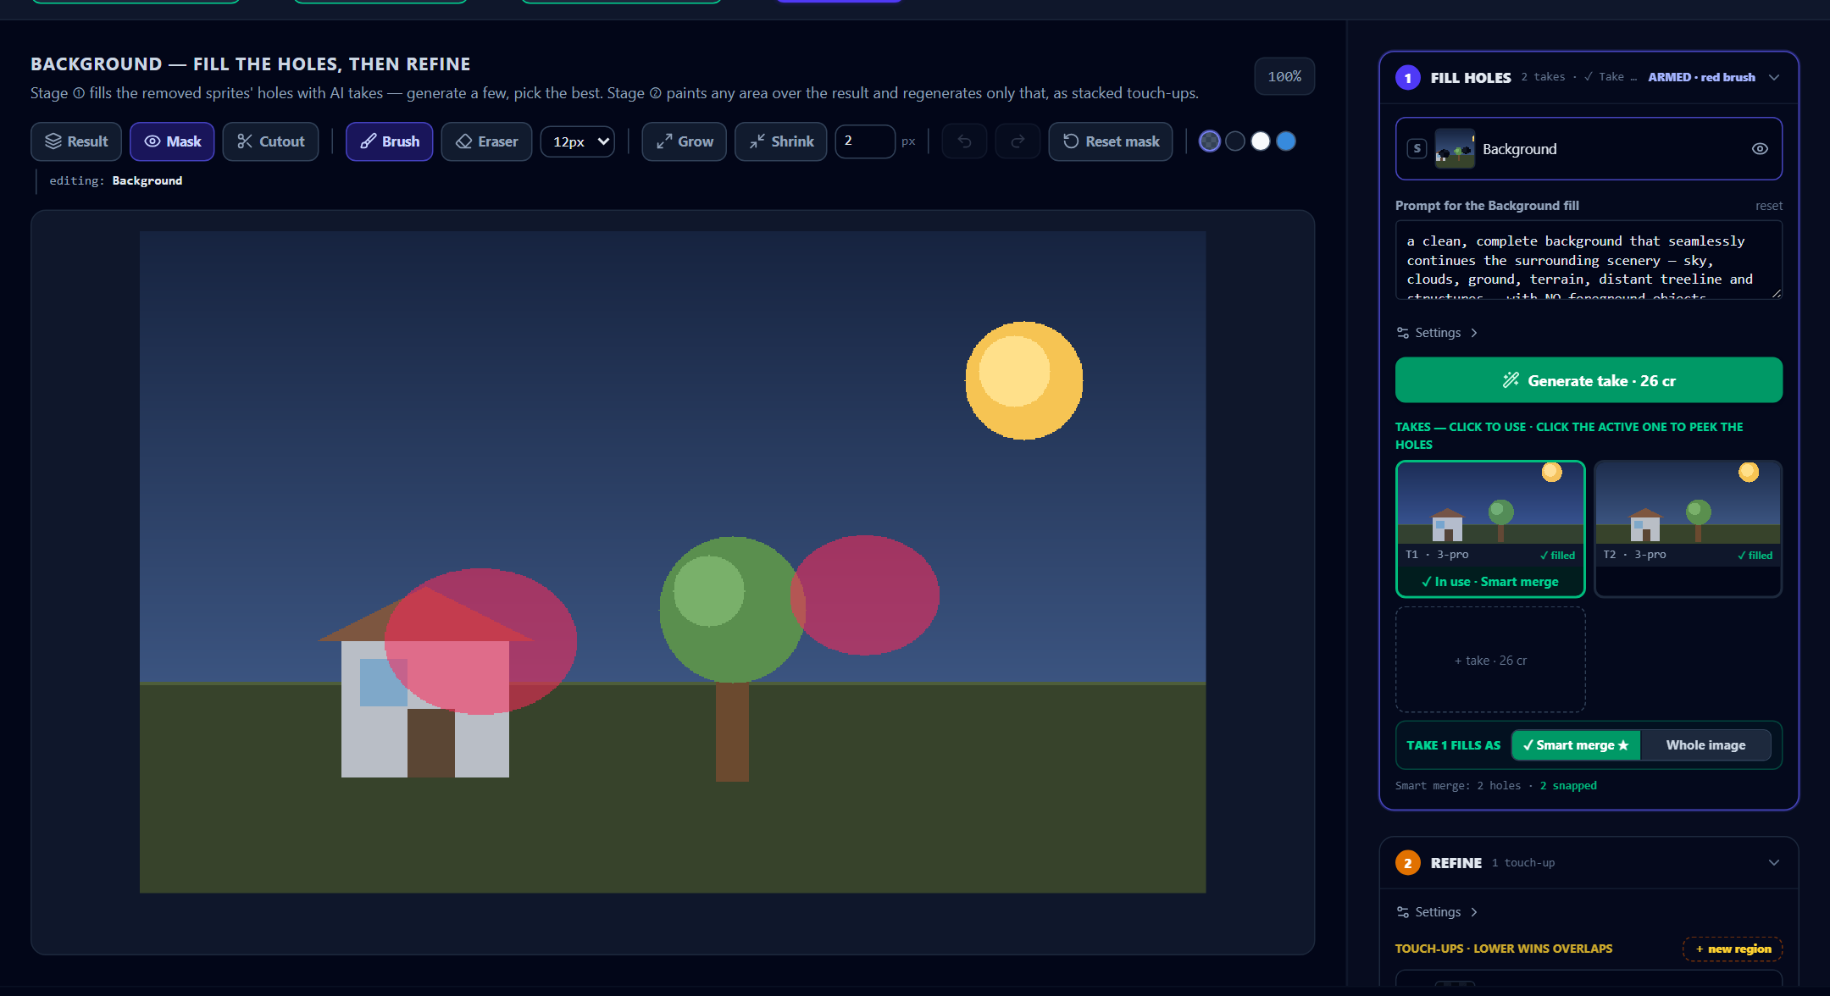Pick the blue overlay color swatch
1830x996 pixels.
[x=1286, y=141]
